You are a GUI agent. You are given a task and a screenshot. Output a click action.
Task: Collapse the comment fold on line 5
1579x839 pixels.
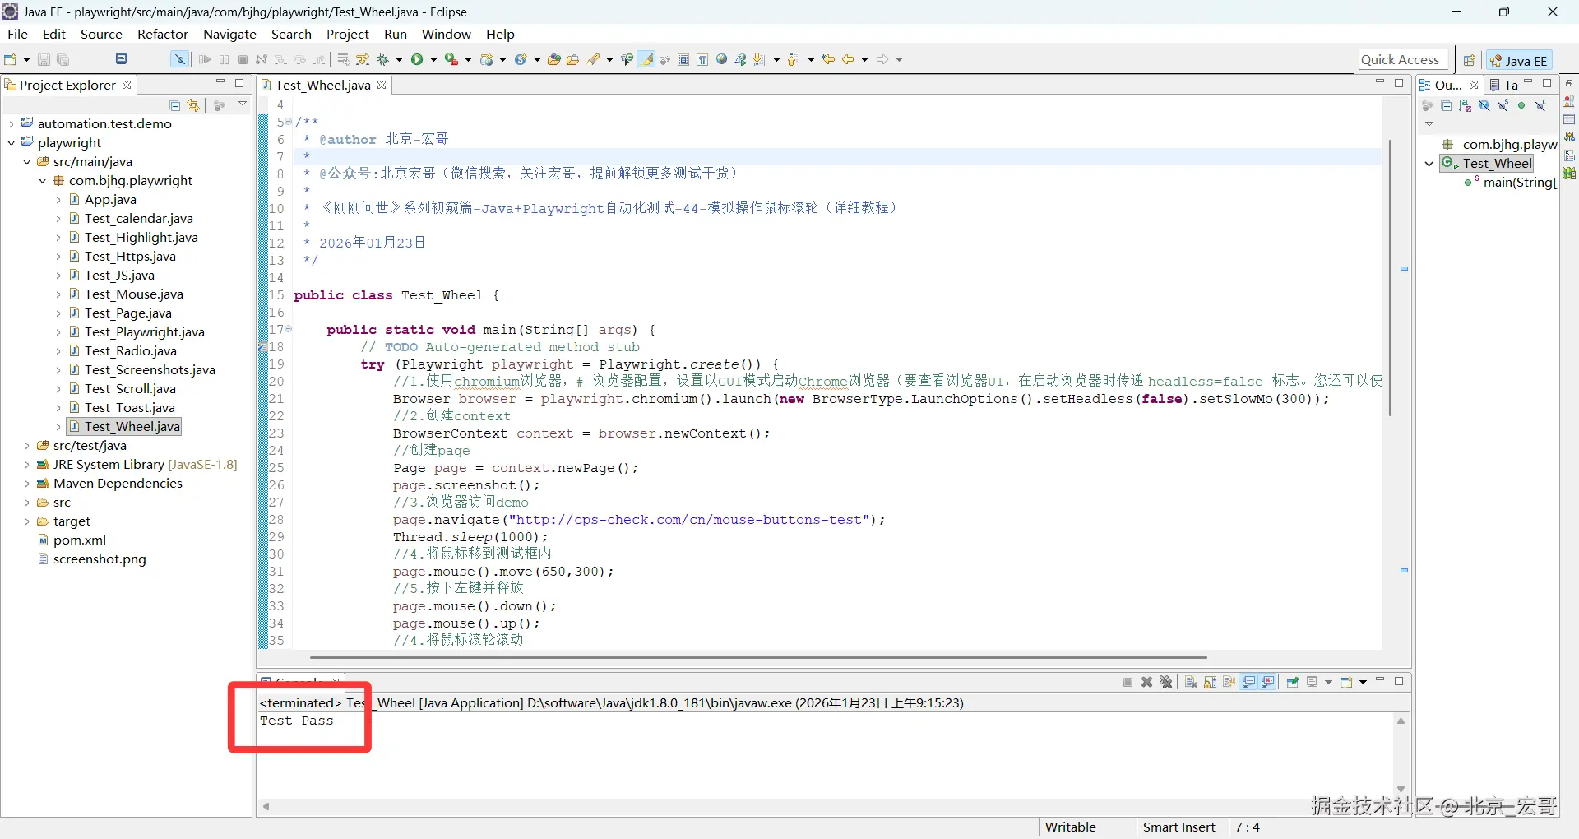click(x=289, y=122)
